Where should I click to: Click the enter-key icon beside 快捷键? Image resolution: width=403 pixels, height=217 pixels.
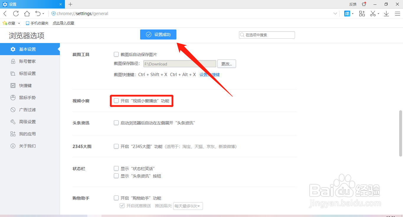13,86
